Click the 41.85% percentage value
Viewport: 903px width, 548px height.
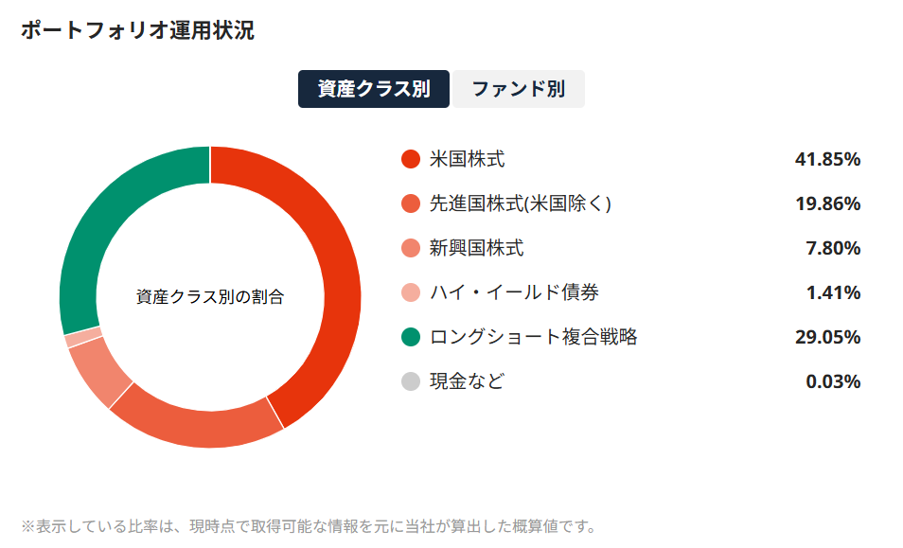click(827, 159)
